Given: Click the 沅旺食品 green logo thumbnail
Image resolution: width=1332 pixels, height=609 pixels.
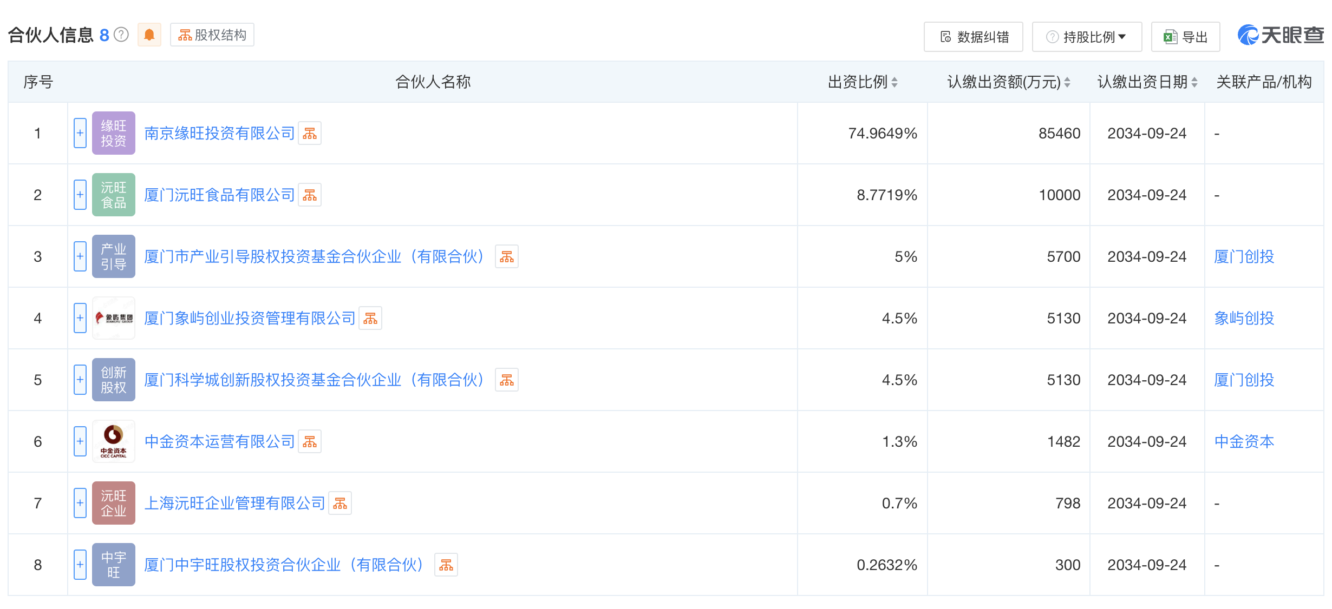Looking at the screenshot, I should (x=114, y=195).
